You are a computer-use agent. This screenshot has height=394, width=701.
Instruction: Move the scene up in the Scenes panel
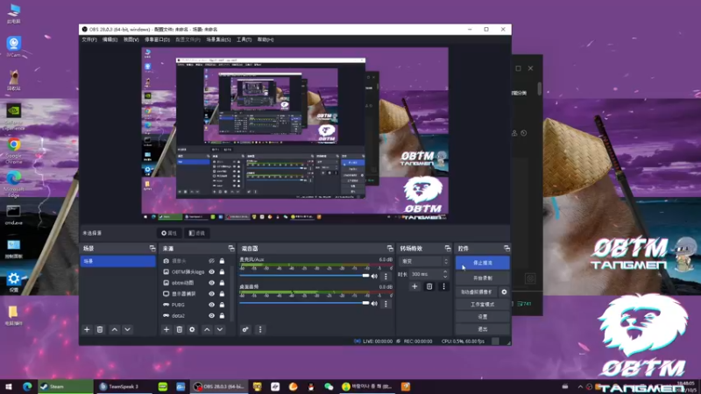[x=115, y=330]
